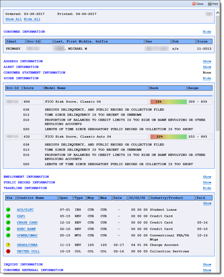Viewport: 224px width, 277px height.
Task: Click the Ssn column header
Action: 158,41
